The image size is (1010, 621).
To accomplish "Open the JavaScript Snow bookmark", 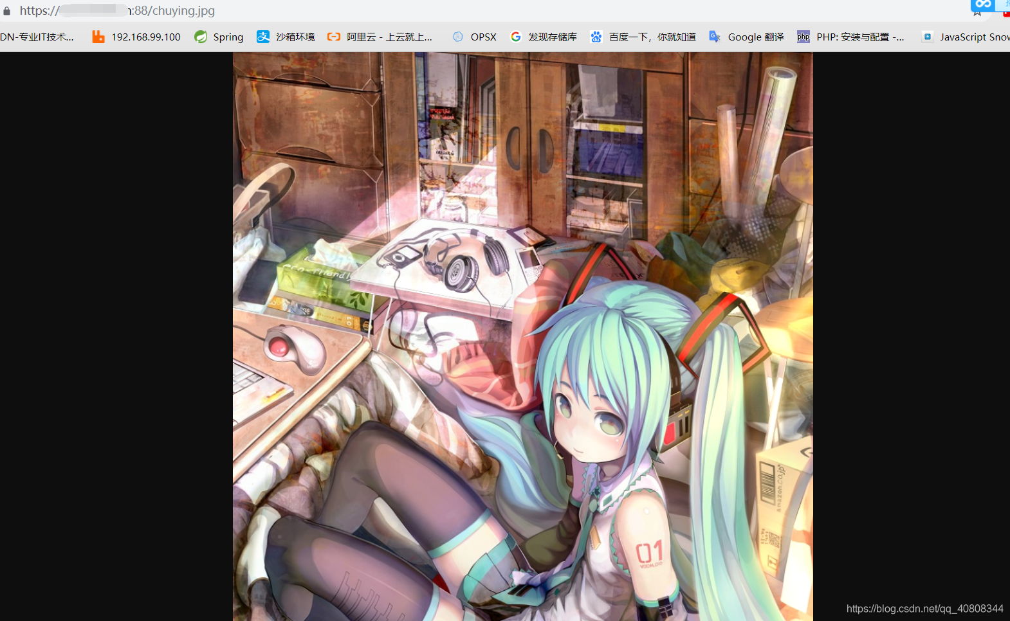I will (975, 37).
